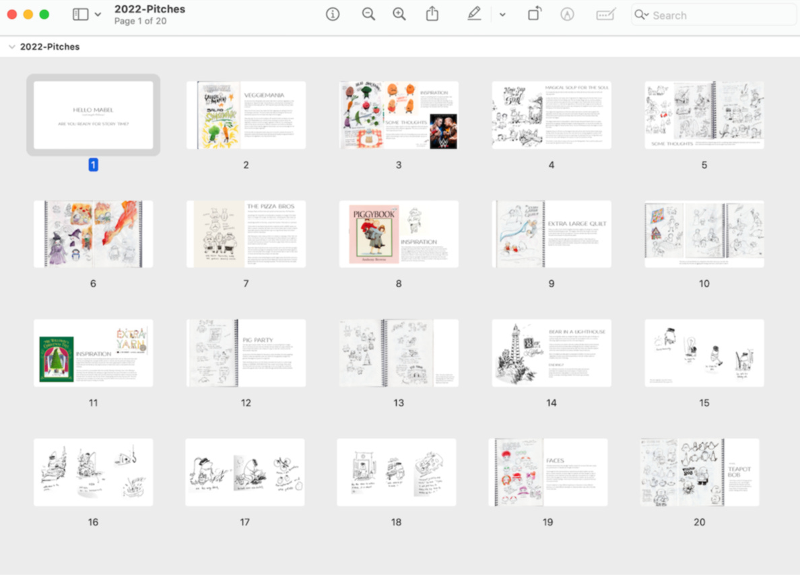Click the page number 20 label
This screenshot has height=575, width=800.
[x=700, y=522]
